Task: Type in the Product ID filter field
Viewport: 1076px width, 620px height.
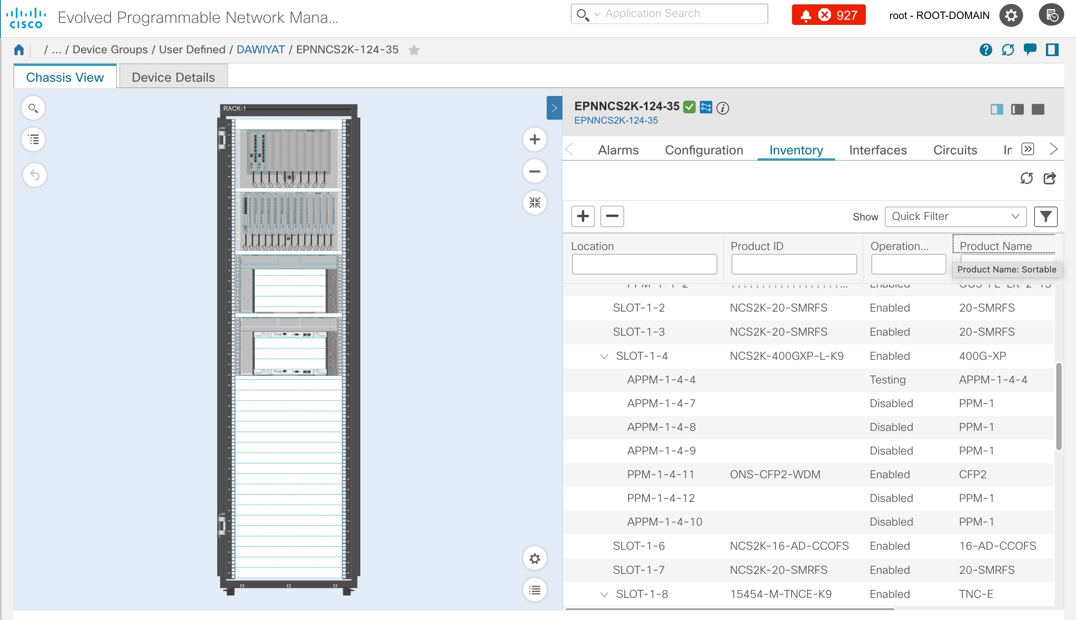Action: pos(794,264)
